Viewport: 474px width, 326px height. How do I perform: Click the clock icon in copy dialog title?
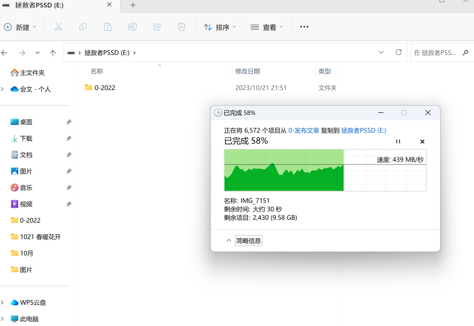click(218, 113)
